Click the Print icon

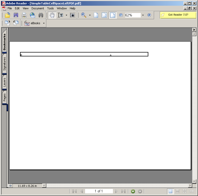[x=24, y=15]
